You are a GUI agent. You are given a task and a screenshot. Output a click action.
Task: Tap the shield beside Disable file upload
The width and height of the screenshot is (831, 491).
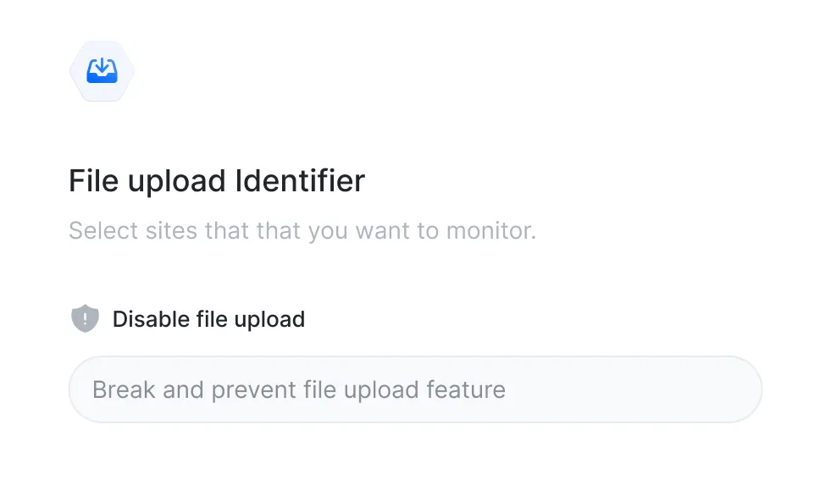[x=85, y=319]
